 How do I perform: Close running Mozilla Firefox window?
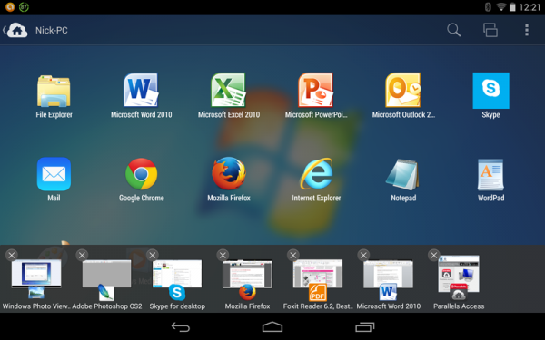click(x=223, y=256)
